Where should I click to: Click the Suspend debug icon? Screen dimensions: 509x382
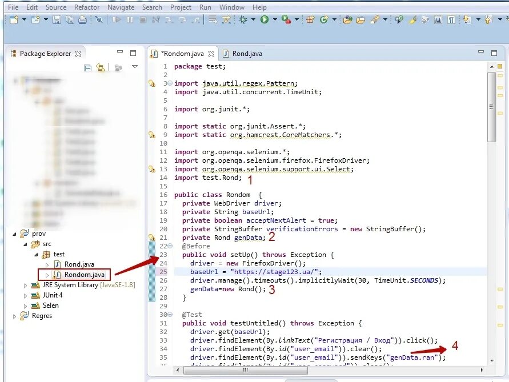point(130,20)
